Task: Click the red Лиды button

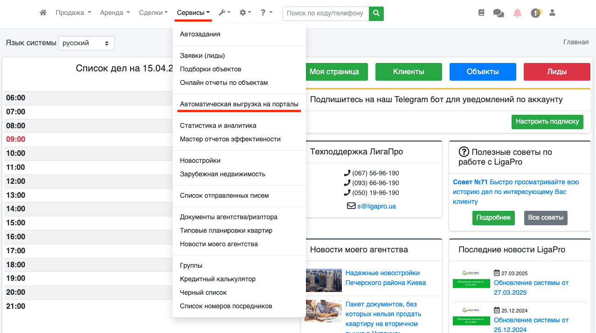Action: click(557, 72)
